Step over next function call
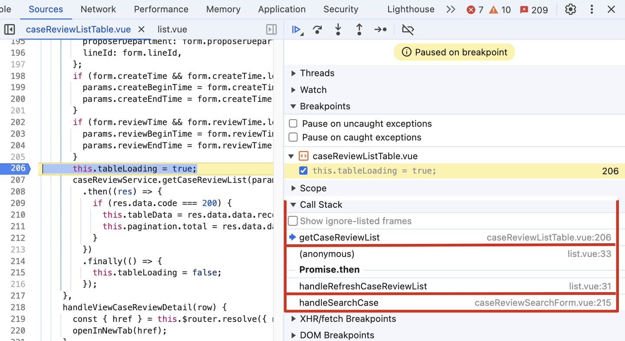The width and height of the screenshot is (625, 341). pos(317,30)
